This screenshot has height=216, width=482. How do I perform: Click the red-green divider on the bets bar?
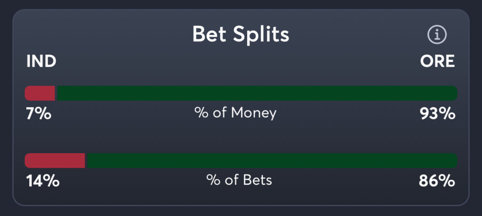pos(86,161)
